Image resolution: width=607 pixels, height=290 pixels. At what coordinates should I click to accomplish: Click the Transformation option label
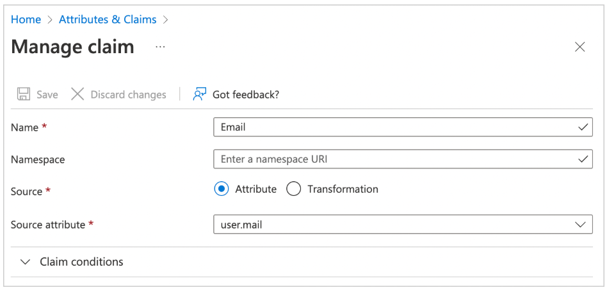click(x=343, y=189)
